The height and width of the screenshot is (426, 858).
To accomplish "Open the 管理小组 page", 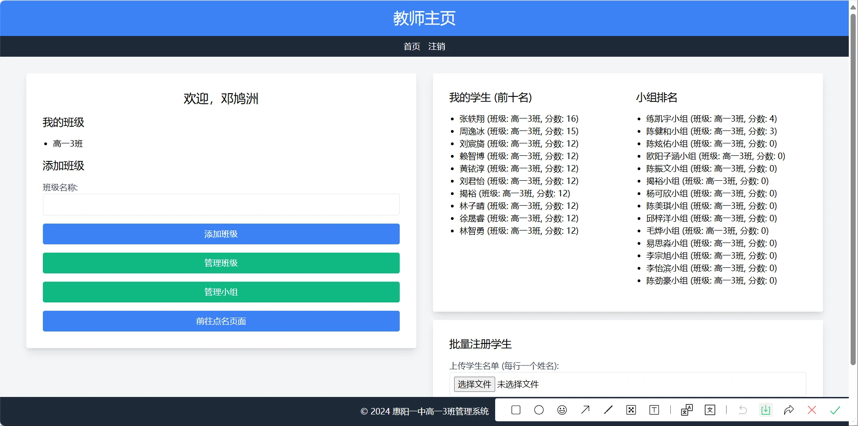I will (x=221, y=292).
